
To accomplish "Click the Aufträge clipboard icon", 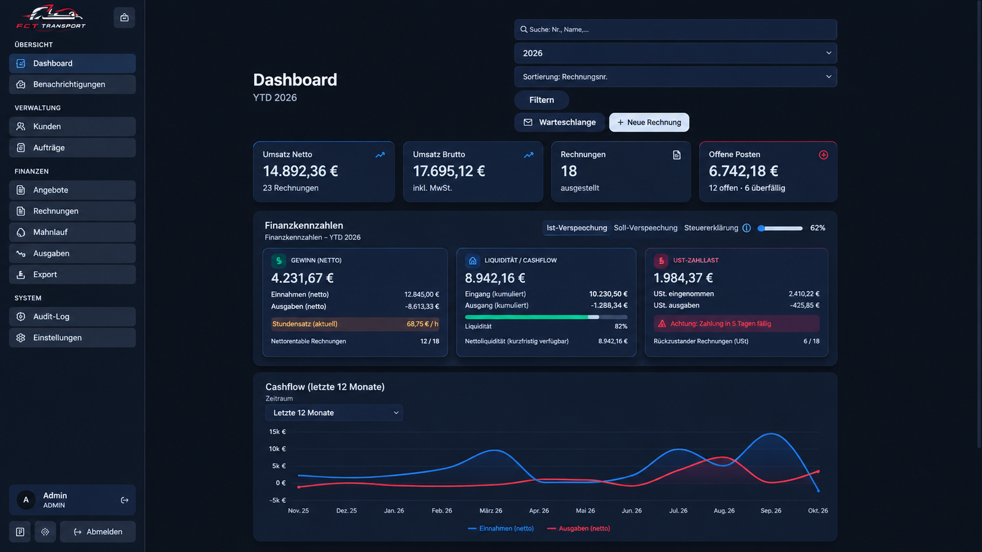I will tap(21, 148).
